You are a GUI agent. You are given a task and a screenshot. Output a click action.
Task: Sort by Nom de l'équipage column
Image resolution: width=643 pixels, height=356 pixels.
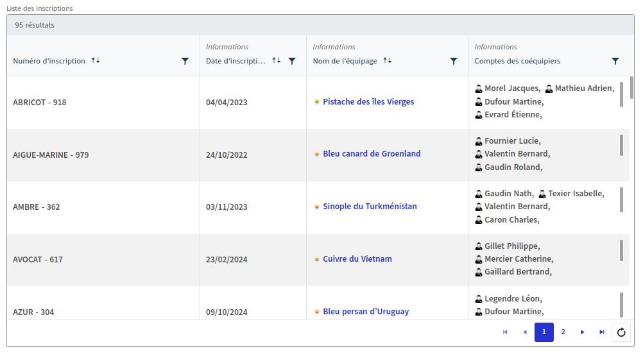(388, 61)
